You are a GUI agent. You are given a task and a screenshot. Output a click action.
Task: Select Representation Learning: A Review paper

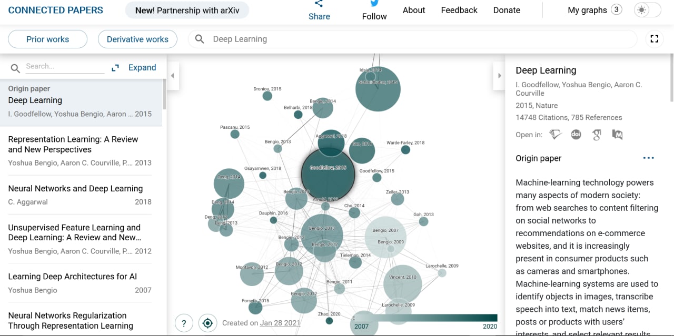[x=80, y=151]
